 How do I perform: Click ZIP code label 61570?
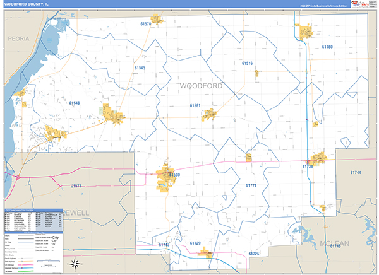pos(146,24)
